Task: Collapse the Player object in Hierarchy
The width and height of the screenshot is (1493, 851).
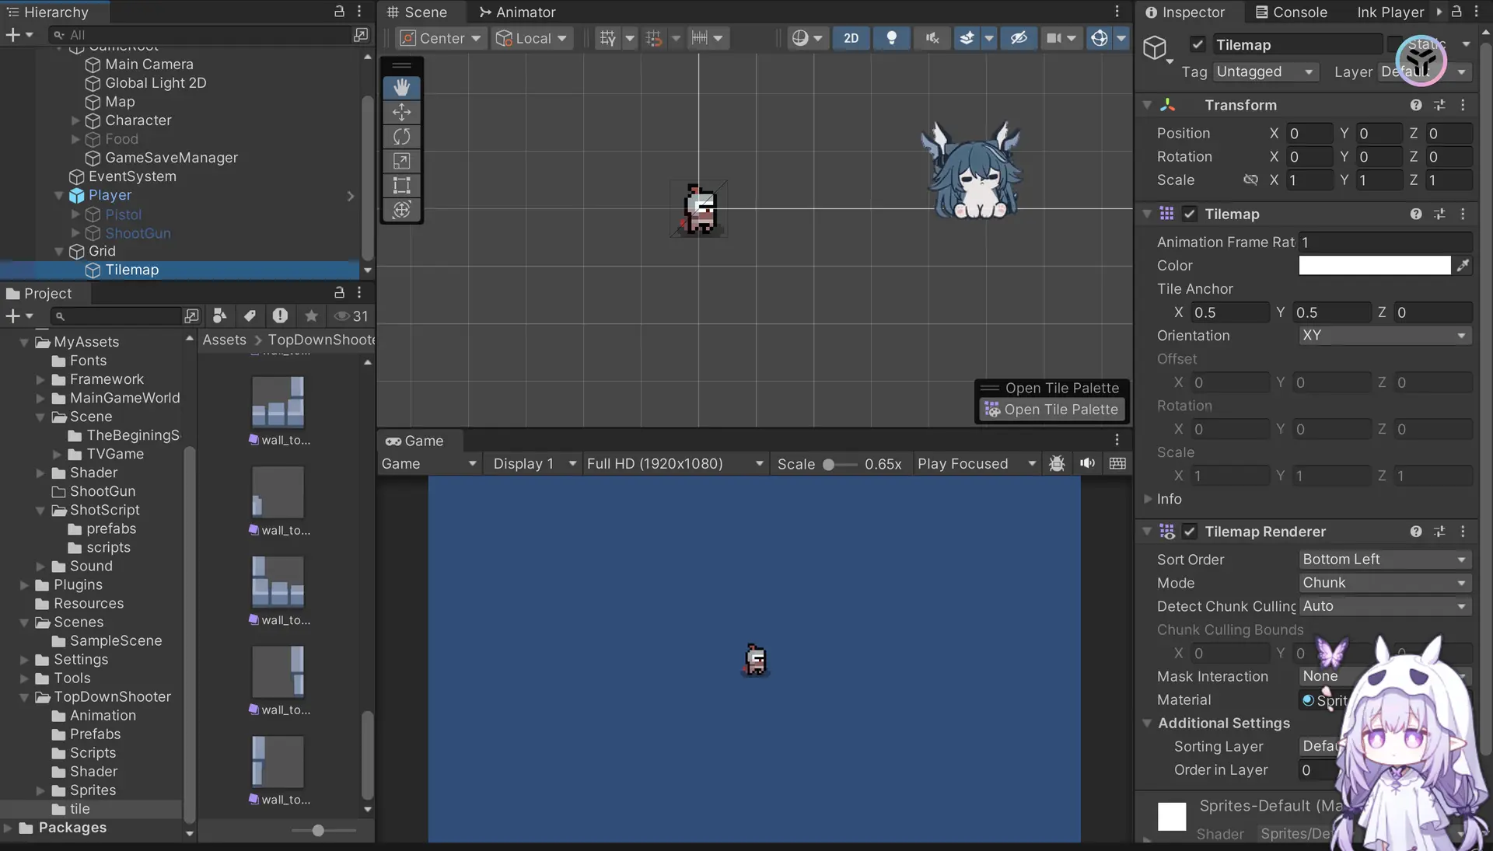Action: pyautogui.click(x=58, y=195)
